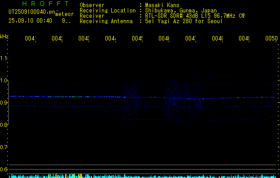Click the 'Receiver' field label
Viewport: 280px width, 178px height.
(92, 16)
